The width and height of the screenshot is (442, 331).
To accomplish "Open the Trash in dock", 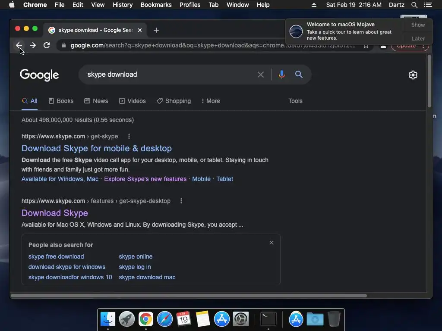I will click(334, 319).
